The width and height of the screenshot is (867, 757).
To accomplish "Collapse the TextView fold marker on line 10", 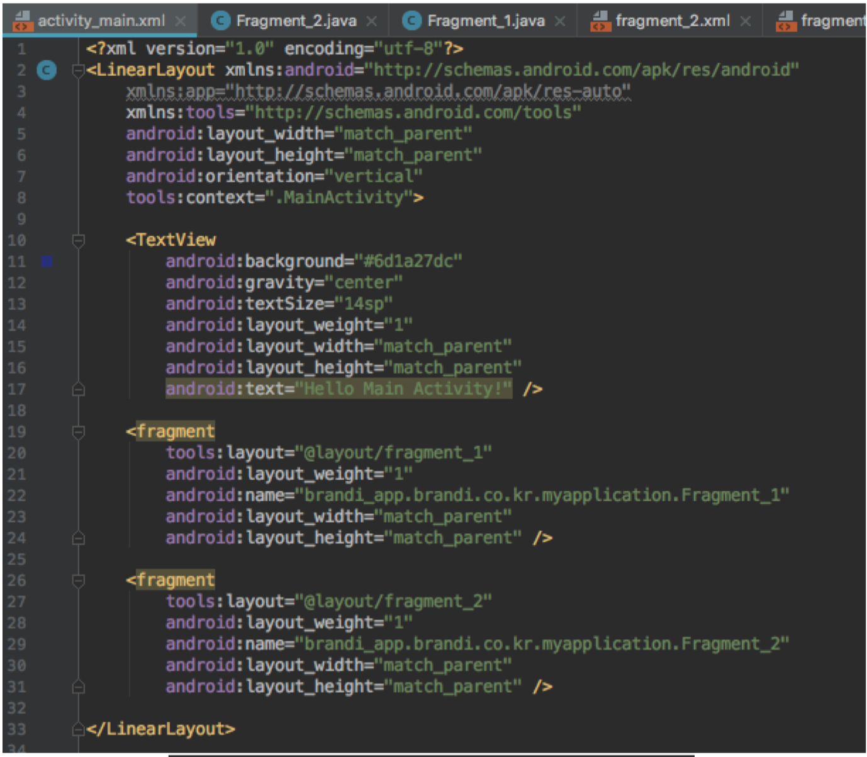I will pyautogui.click(x=79, y=240).
